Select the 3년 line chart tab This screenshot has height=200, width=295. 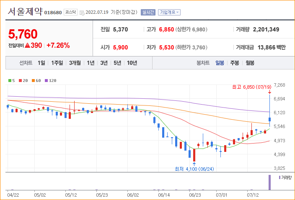[104, 63]
